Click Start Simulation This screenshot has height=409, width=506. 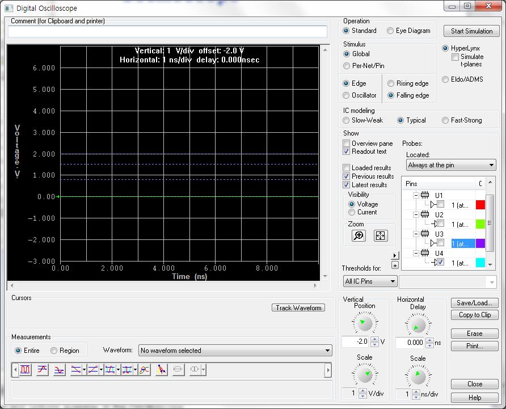click(x=471, y=31)
